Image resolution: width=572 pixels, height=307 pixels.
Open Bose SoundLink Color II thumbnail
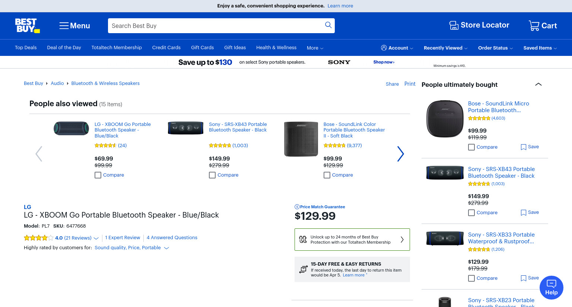coord(301,139)
